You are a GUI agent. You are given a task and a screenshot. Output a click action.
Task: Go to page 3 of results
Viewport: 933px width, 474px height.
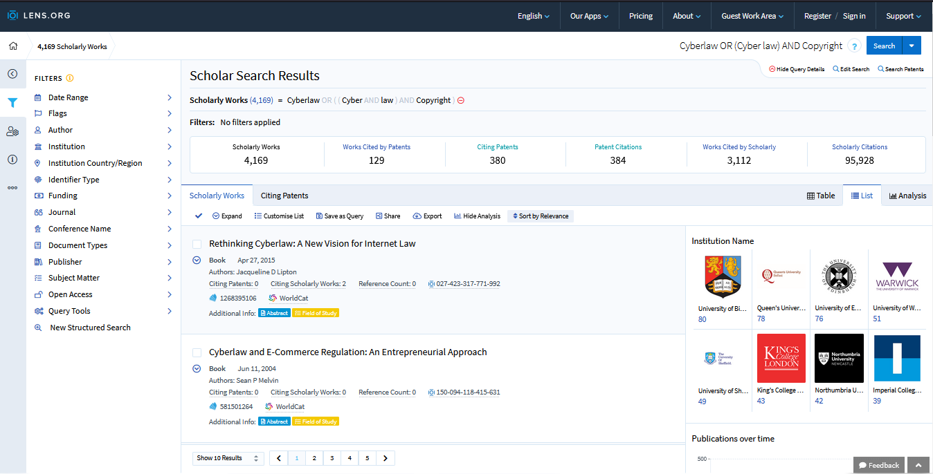332,458
